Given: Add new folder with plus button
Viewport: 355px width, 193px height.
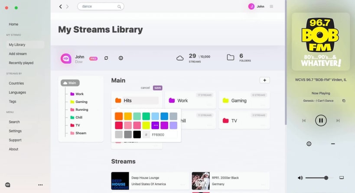Looking at the screenshot, I should tap(265, 80).
